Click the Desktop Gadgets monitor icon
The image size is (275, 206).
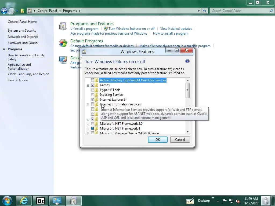click(x=63, y=60)
